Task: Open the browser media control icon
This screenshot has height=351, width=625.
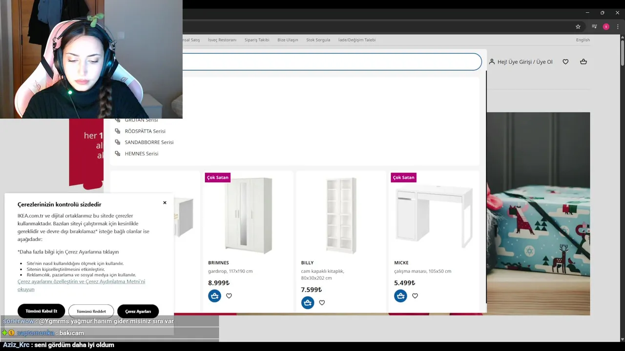Action: [x=594, y=27]
